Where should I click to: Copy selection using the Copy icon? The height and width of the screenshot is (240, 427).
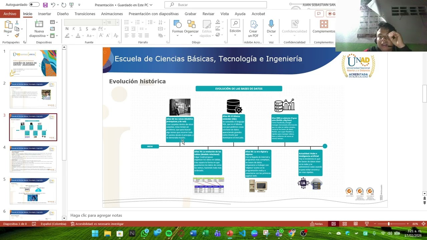tap(17, 29)
